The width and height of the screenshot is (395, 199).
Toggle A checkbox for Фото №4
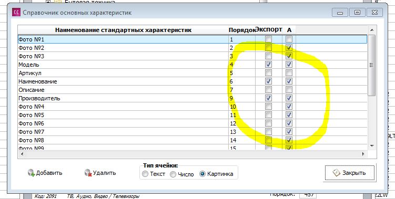point(289,107)
